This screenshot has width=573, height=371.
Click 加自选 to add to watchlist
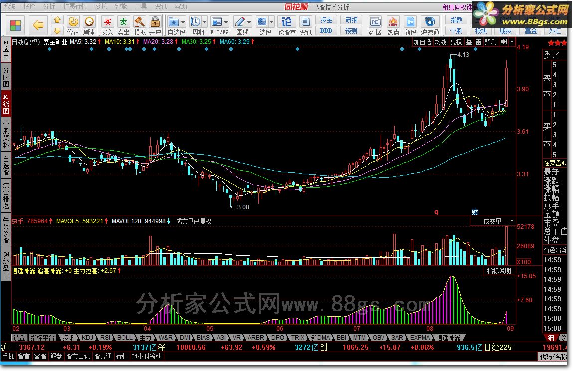click(422, 42)
